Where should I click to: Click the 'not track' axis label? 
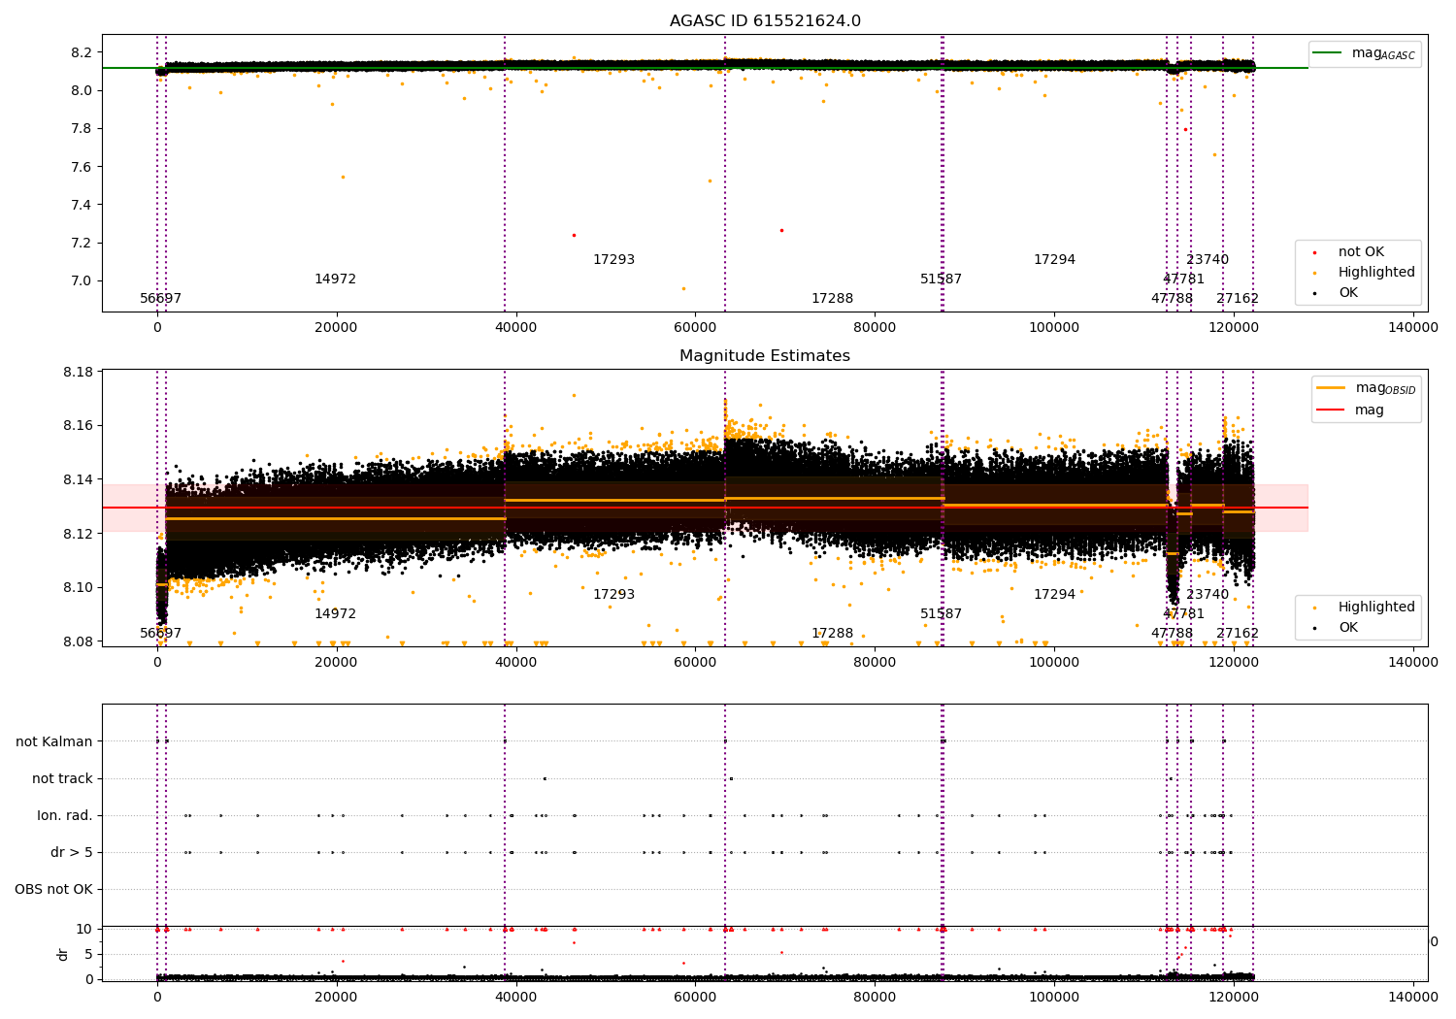[x=62, y=779]
